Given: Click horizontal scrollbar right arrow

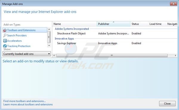Looking at the screenshot, I should click(175, 55).
